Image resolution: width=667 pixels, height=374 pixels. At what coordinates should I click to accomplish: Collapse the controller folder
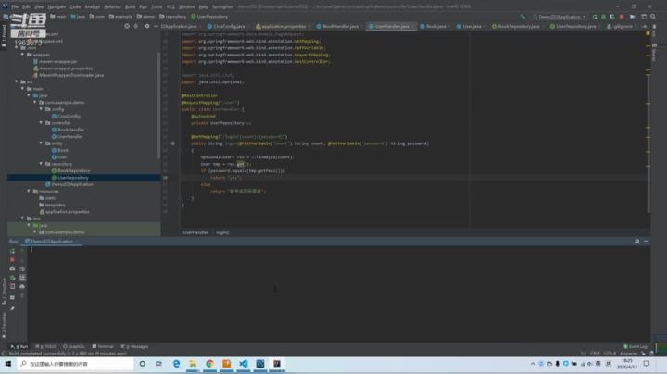coord(42,123)
